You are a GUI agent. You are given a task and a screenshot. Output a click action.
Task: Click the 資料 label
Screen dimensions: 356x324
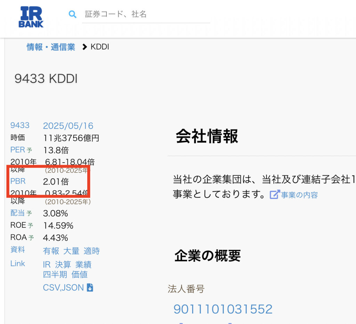(17, 250)
